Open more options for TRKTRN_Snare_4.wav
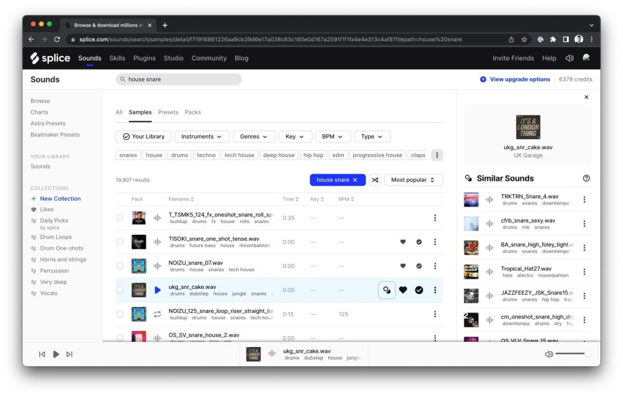Screen dimensions: 623x396 [584, 199]
